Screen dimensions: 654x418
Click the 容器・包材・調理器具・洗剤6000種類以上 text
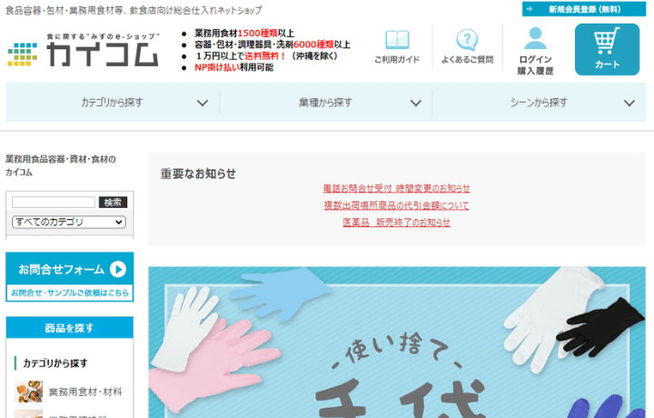272,45
